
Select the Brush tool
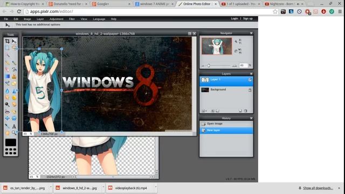pos(14,63)
